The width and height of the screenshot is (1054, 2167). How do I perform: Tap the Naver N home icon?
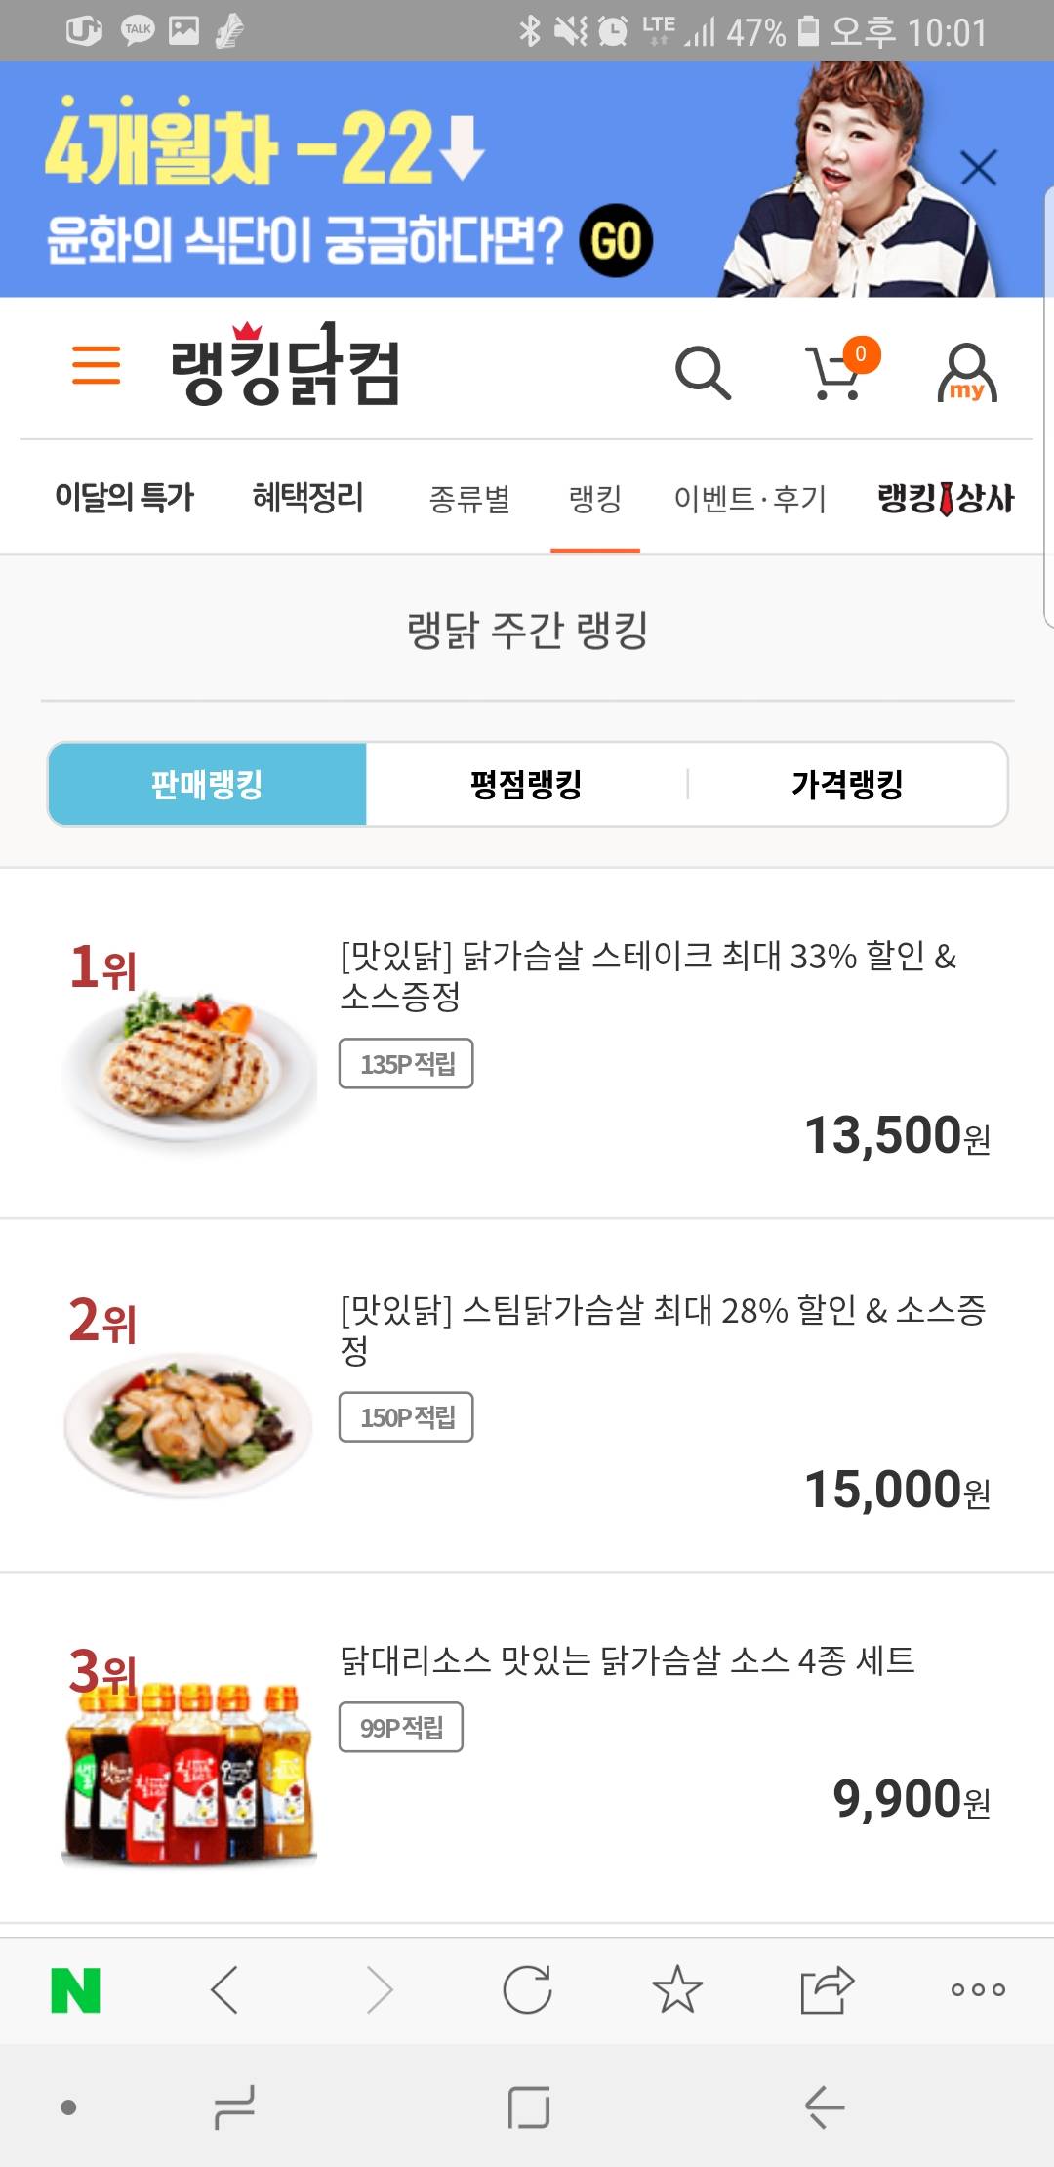click(x=75, y=1989)
